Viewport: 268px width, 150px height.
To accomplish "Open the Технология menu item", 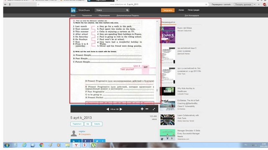I will (87, 15).
